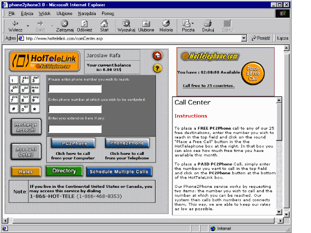311x233 pixels.
Task: Tap keypad key 7 prs
Action: click(x=14, y=99)
